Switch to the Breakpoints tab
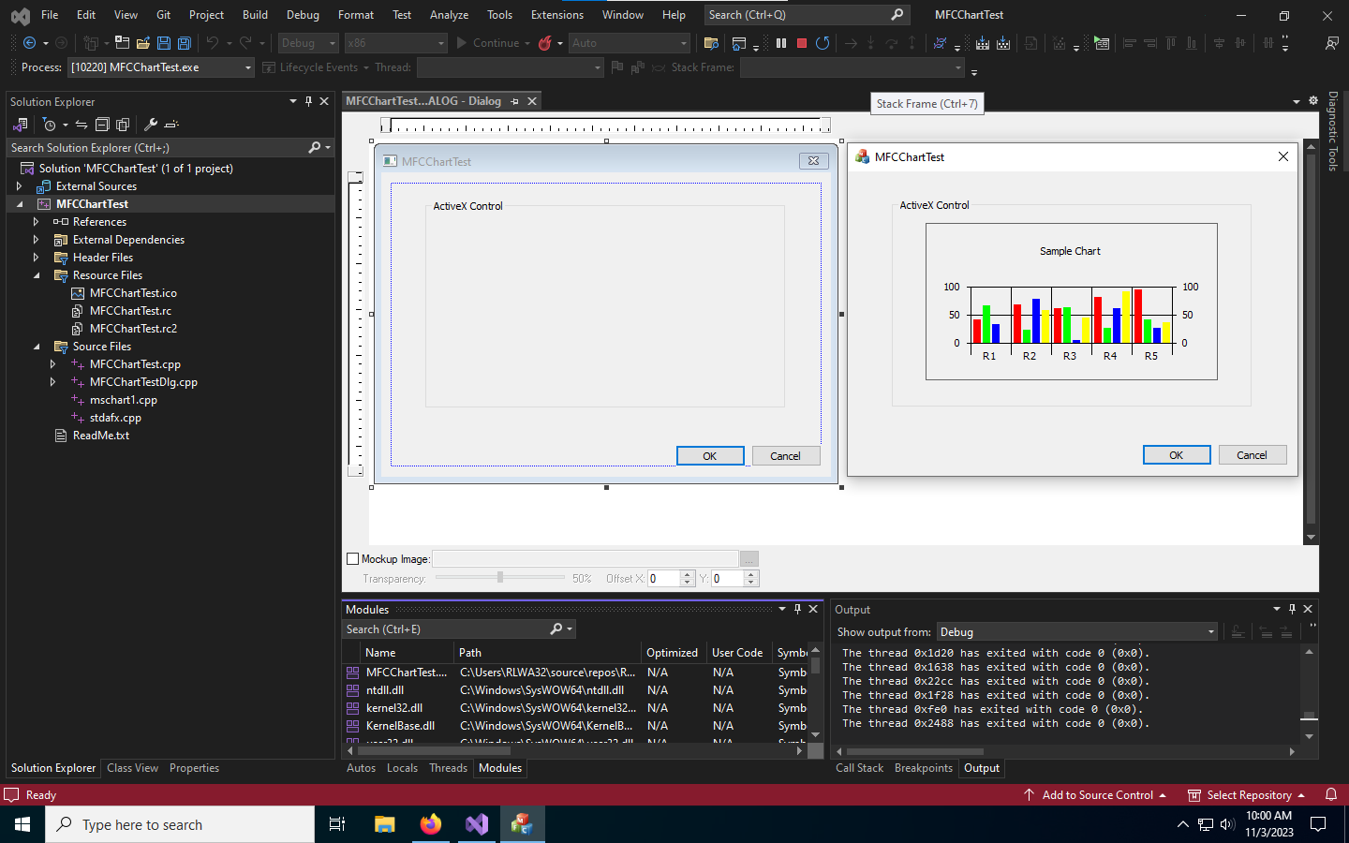Image resolution: width=1349 pixels, height=843 pixels. click(924, 768)
